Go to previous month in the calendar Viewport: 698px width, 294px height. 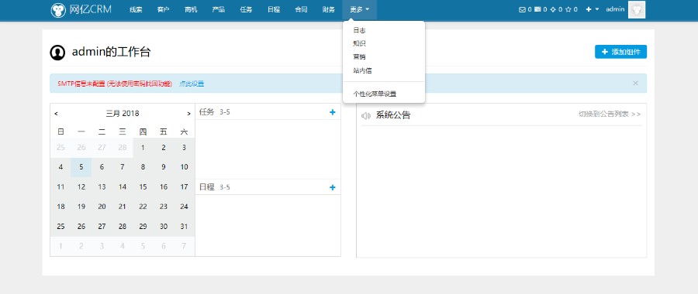click(56, 114)
